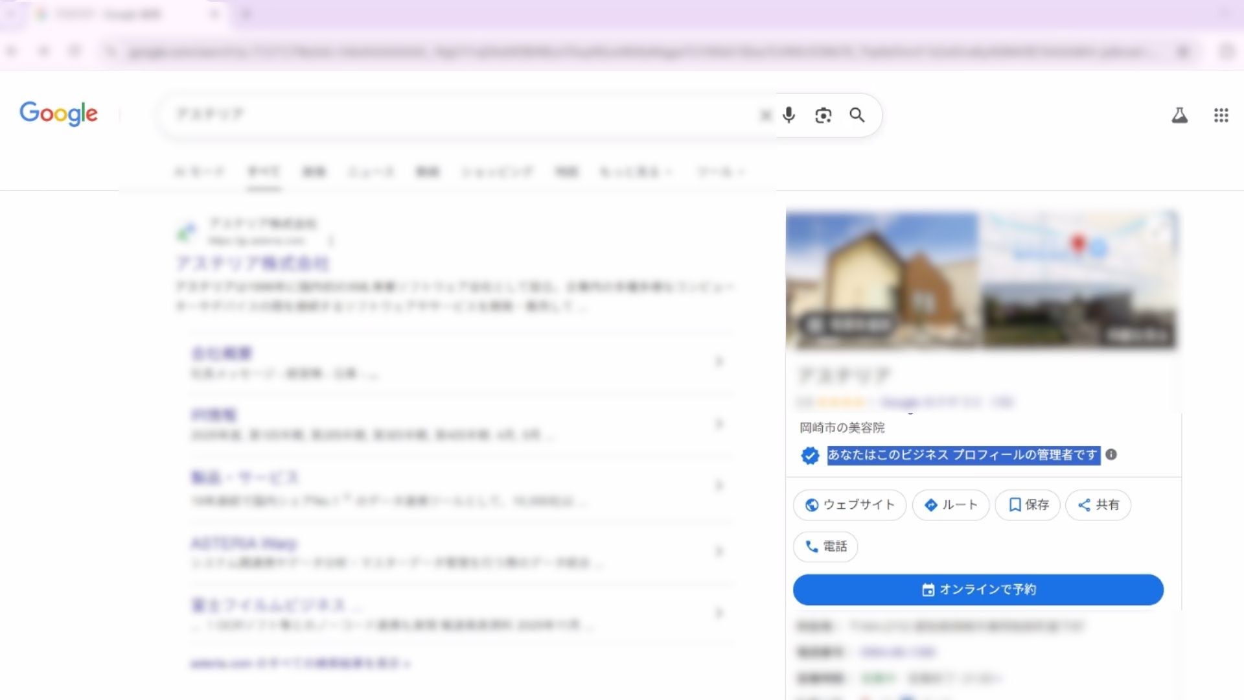Open the Google apps grid
The image size is (1244, 700).
[1221, 115]
